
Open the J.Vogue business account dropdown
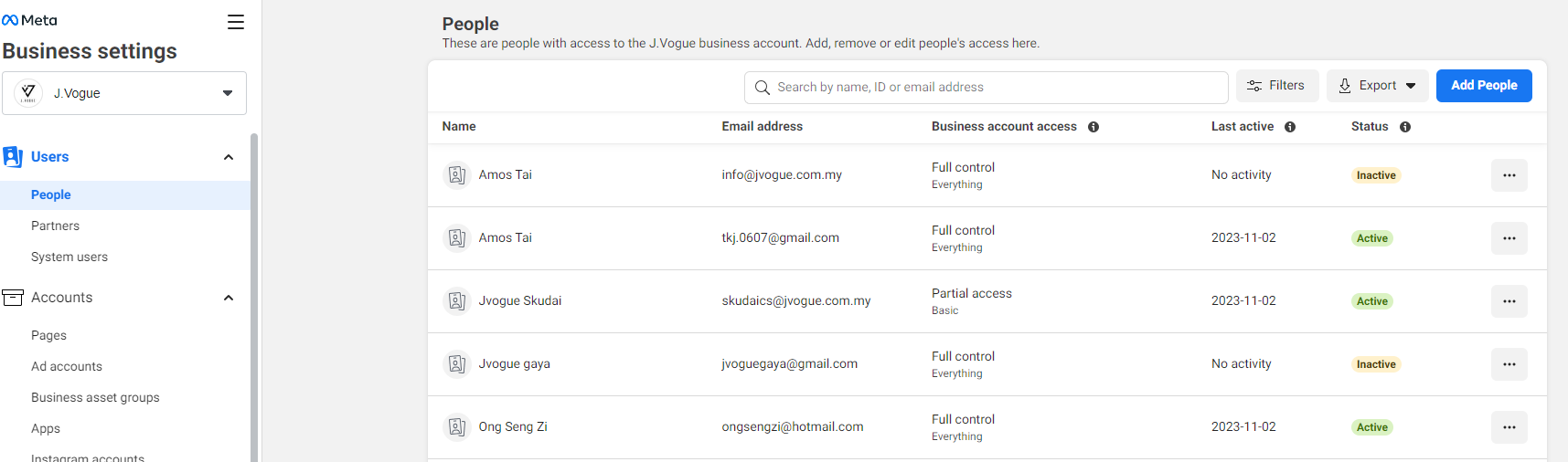124,93
